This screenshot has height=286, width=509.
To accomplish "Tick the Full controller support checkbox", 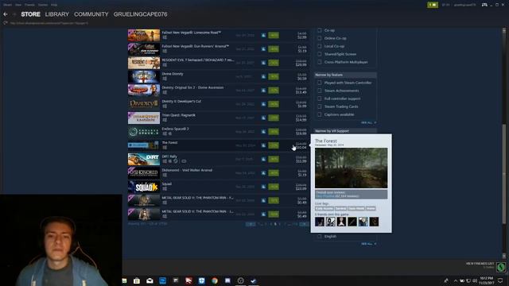I will [320, 99].
